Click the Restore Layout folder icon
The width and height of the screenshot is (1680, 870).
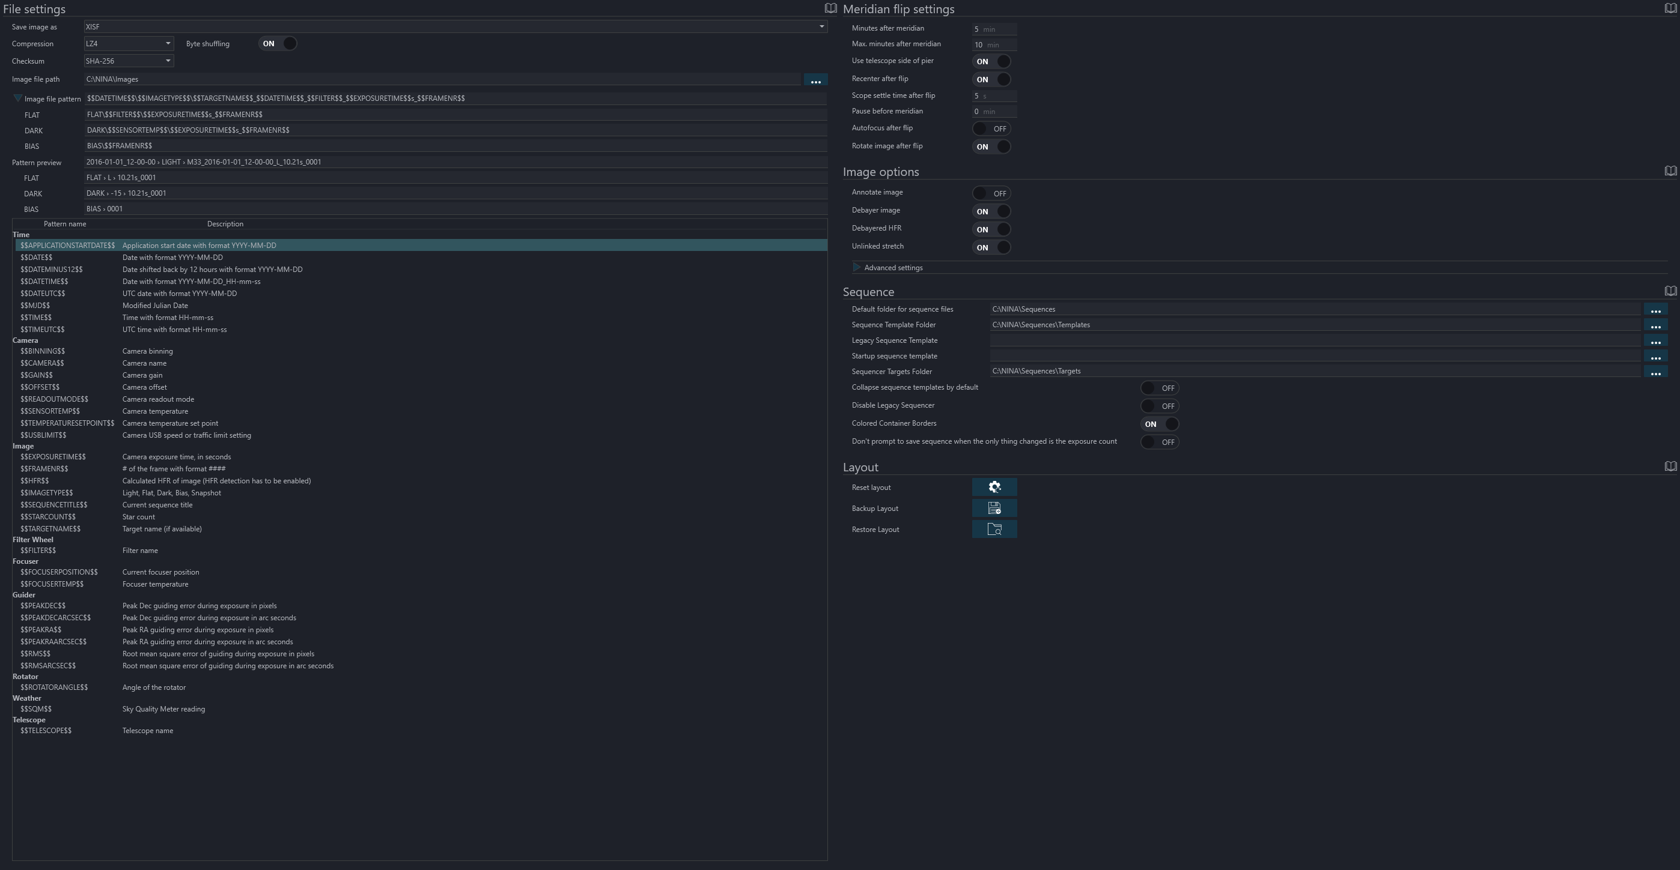click(x=994, y=528)
